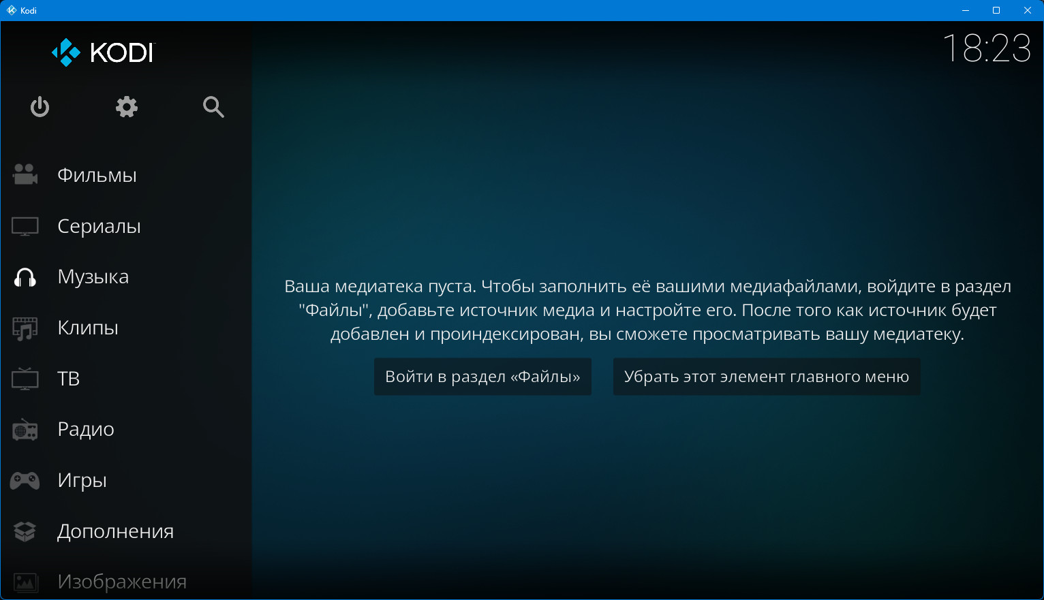Click the radio icon beside Радио
This screenshot has width=1044, height=600.
coord(25,430)
